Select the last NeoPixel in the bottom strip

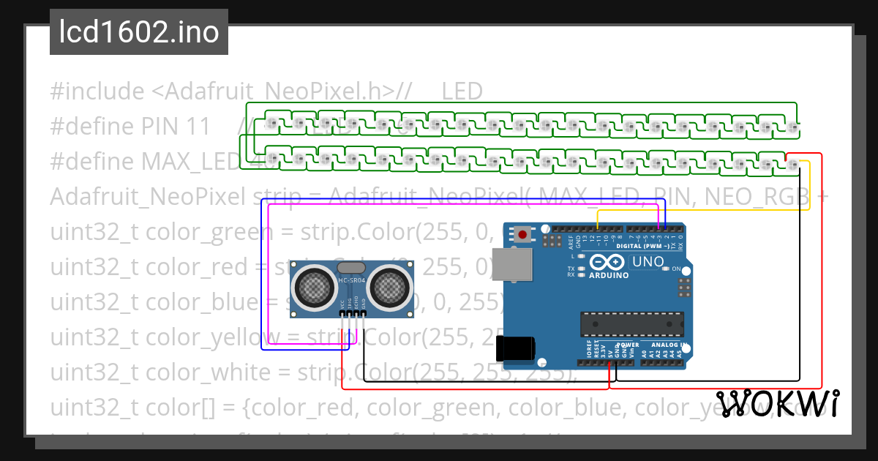794,165
